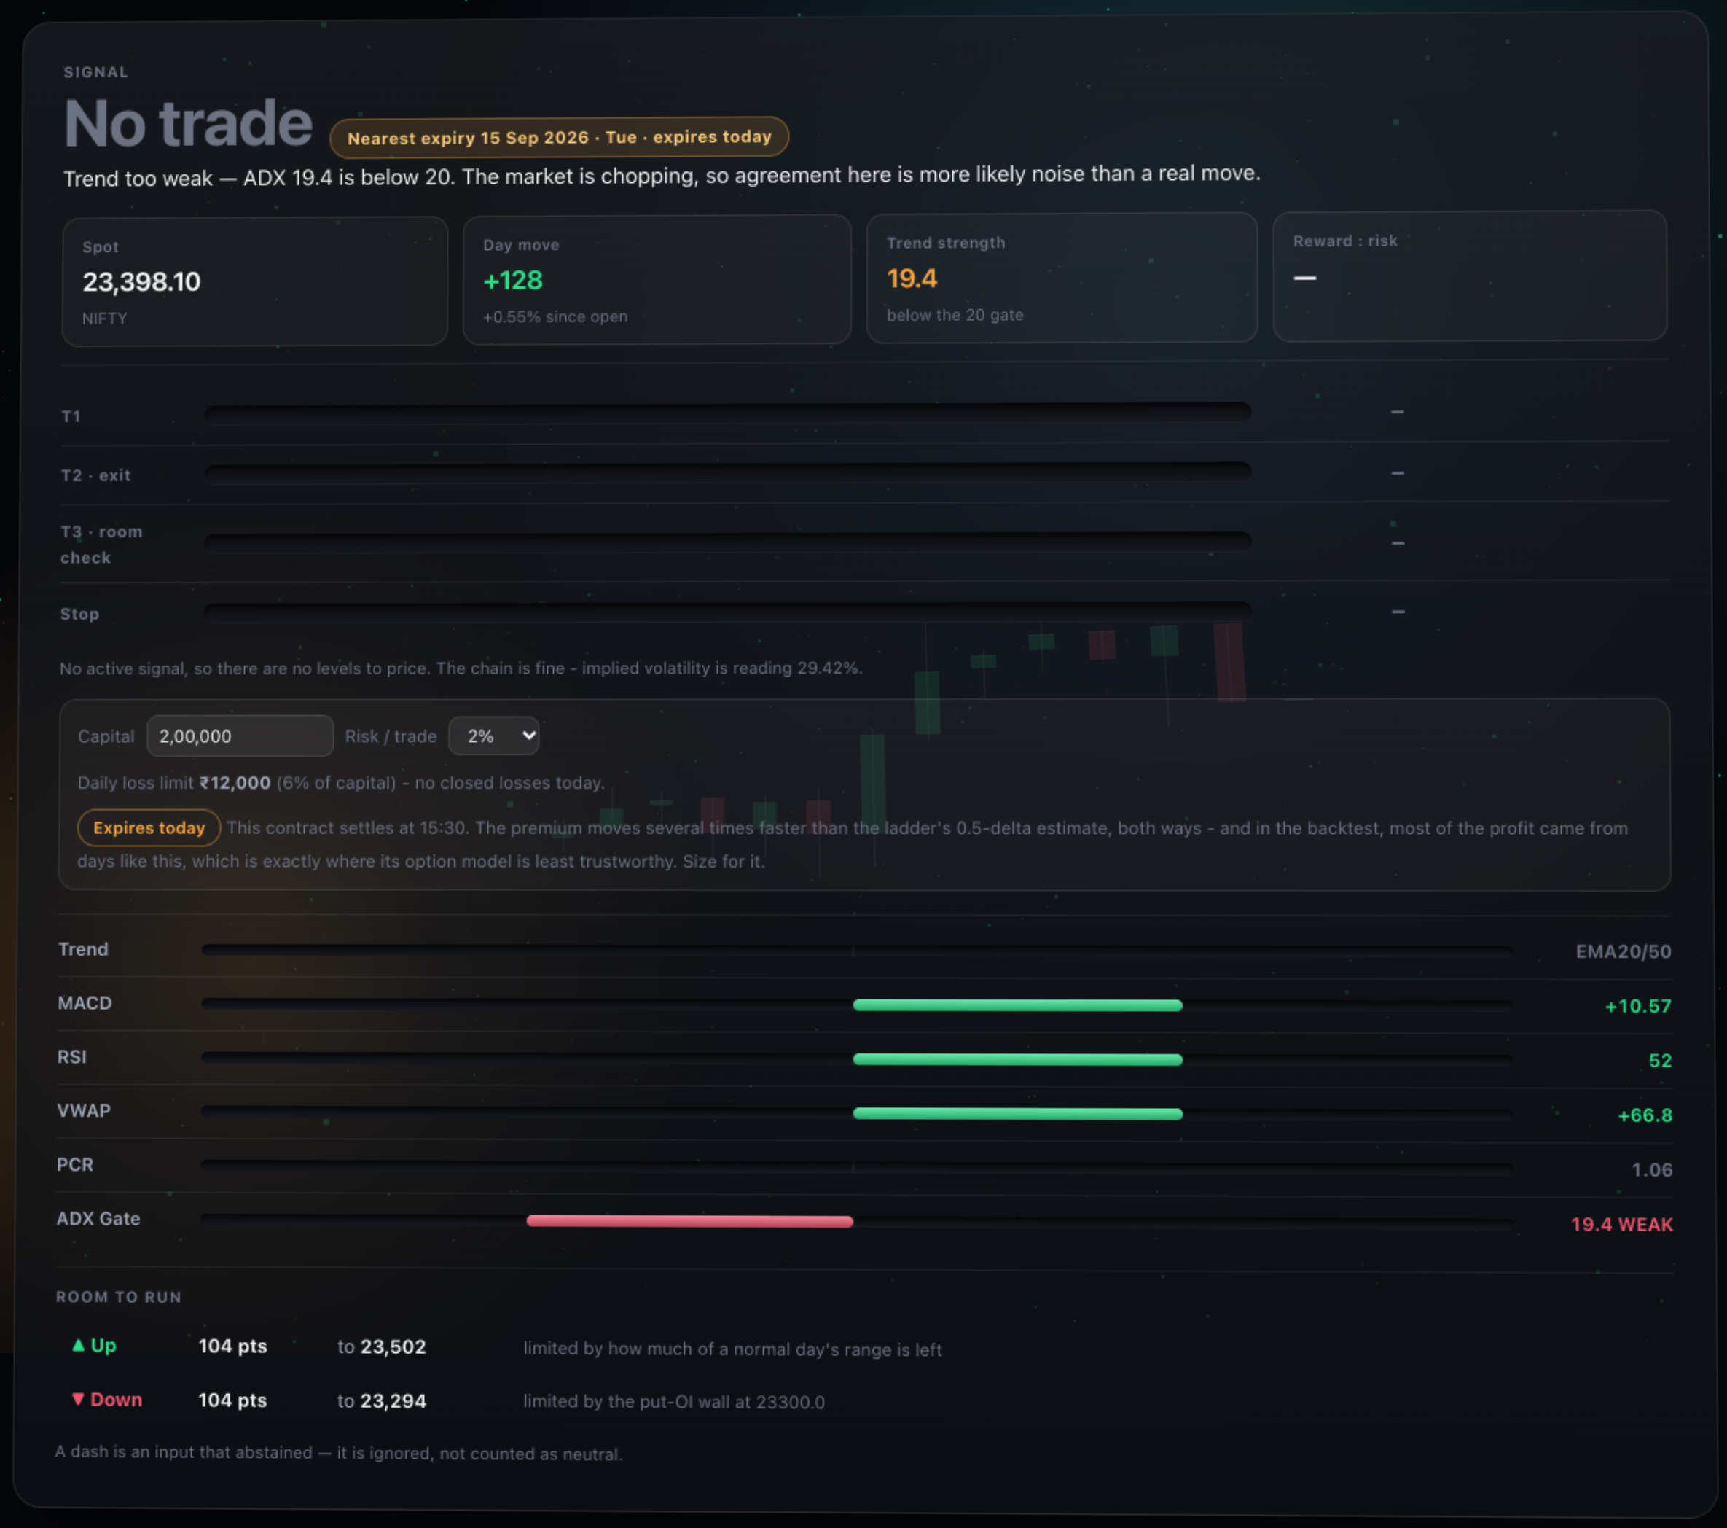Click the Stop level bar

coord(727,611)
